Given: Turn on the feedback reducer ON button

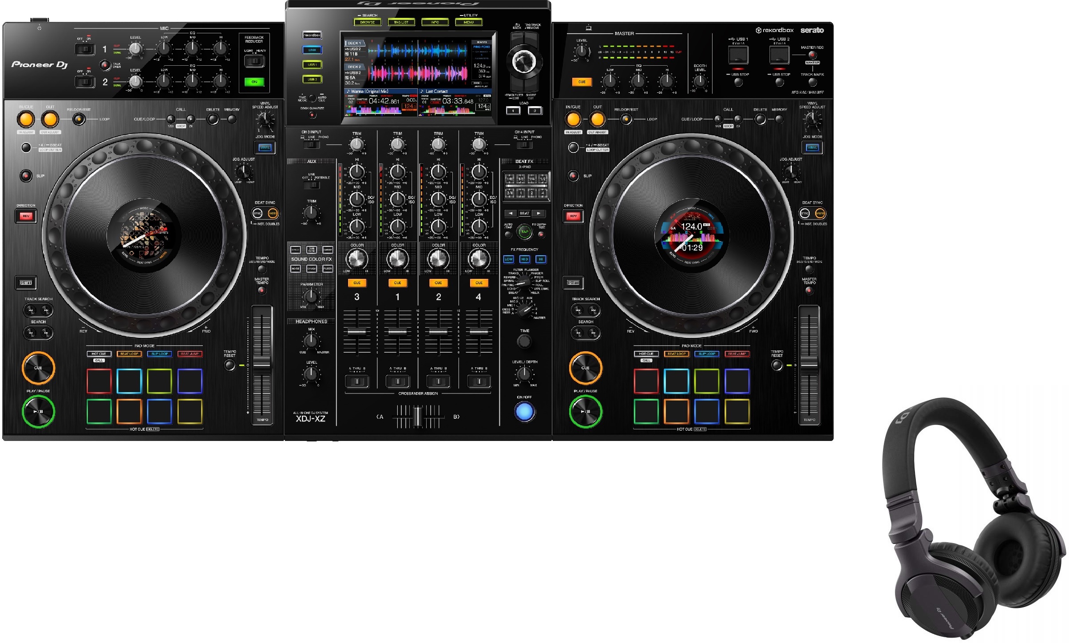Looking at the screenshot, I should point(254,82).
